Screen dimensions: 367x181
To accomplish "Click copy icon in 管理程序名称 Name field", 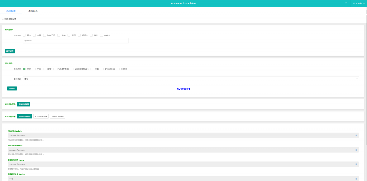I will [x=356, y=164].
